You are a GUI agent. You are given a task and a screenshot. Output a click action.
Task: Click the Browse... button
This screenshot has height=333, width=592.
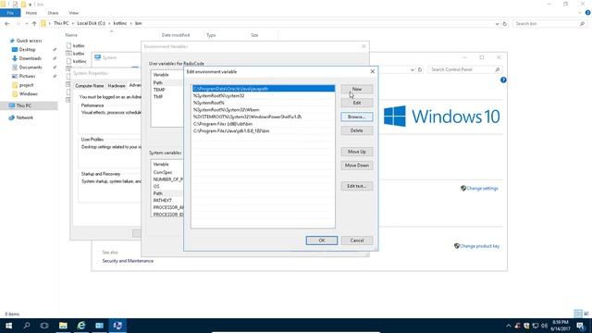(x=356, y=117)
